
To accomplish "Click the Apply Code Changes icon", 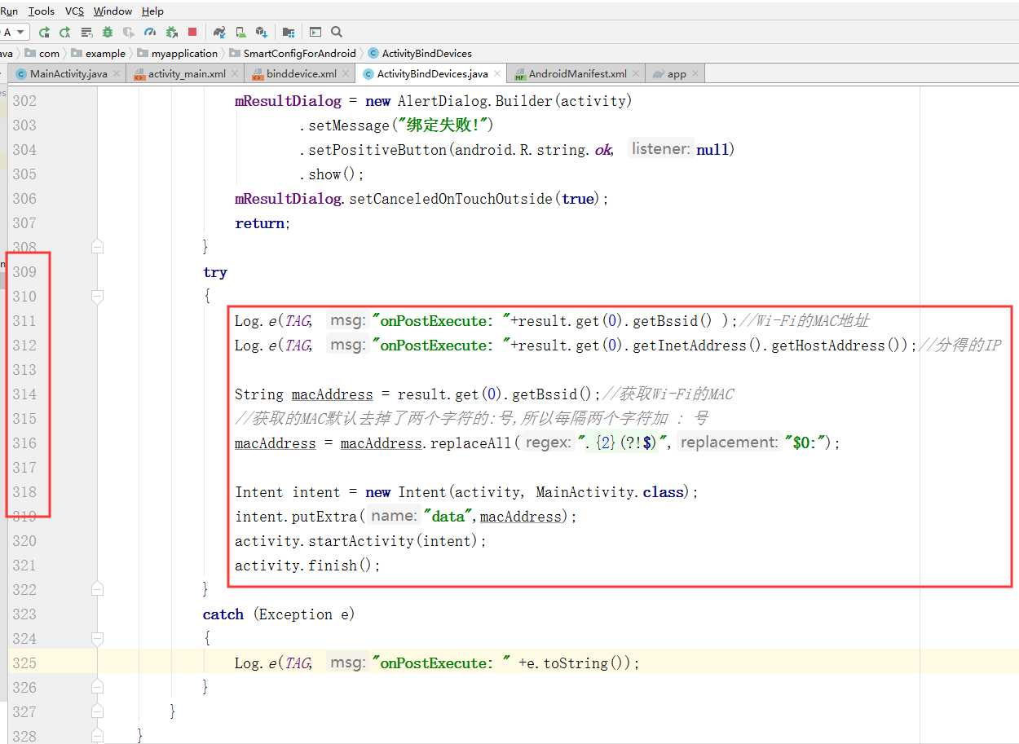I will (65, 33).
